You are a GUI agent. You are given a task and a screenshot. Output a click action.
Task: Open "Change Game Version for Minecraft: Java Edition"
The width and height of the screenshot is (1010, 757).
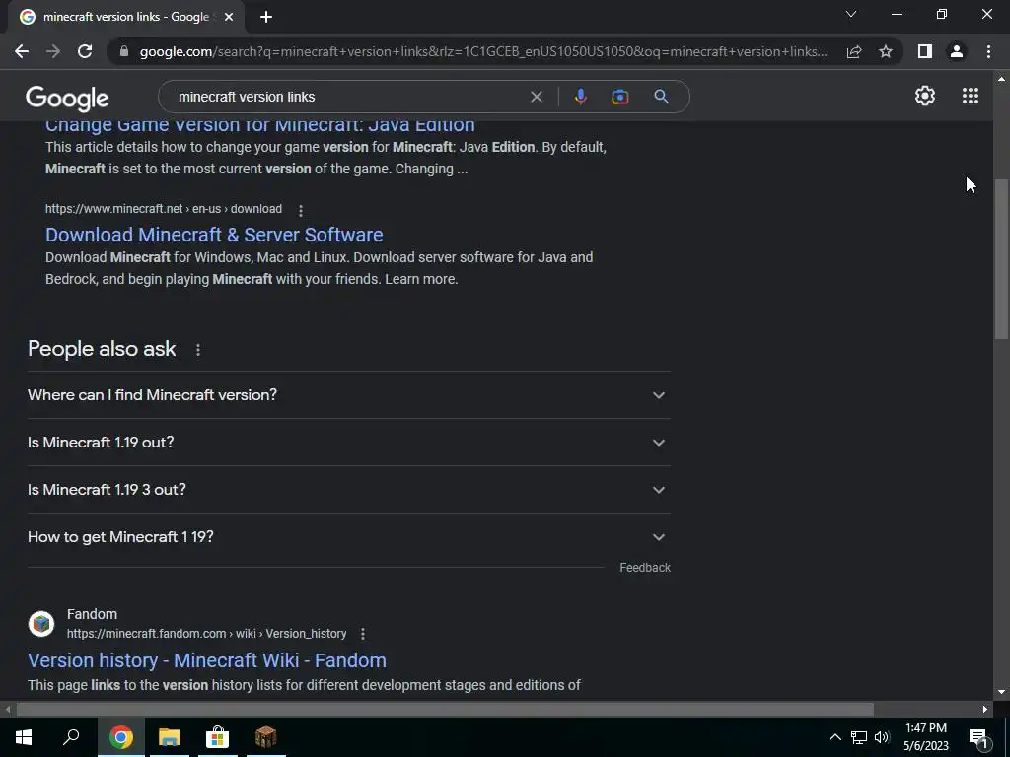[260, 125]
